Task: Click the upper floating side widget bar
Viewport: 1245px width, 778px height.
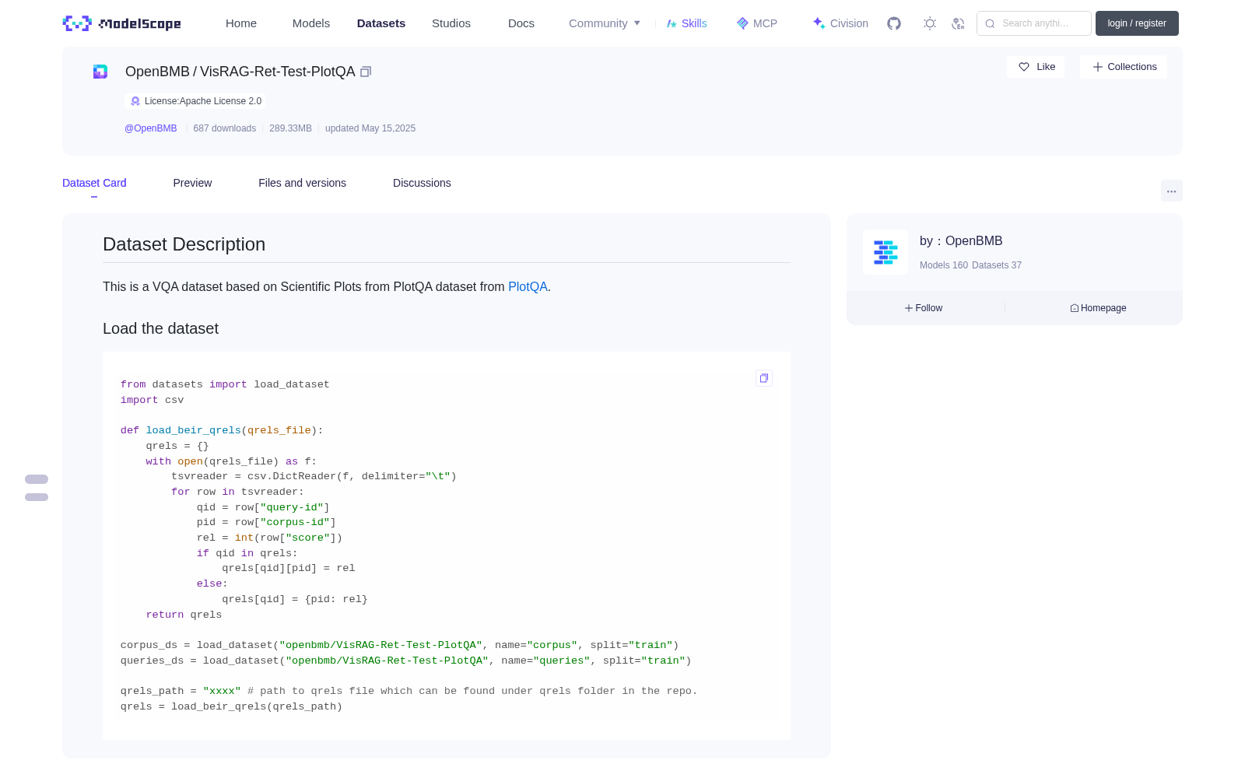Action: coord(37,479)
